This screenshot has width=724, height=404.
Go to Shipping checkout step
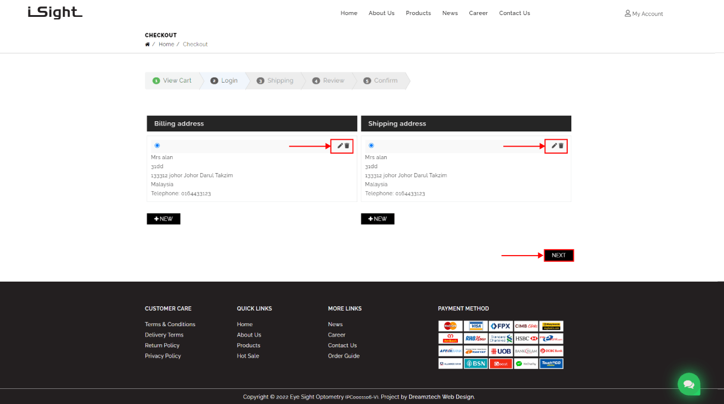(x=275, y=81)
